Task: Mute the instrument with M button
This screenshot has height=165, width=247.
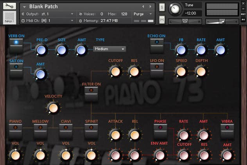Action: click(162, 20)
